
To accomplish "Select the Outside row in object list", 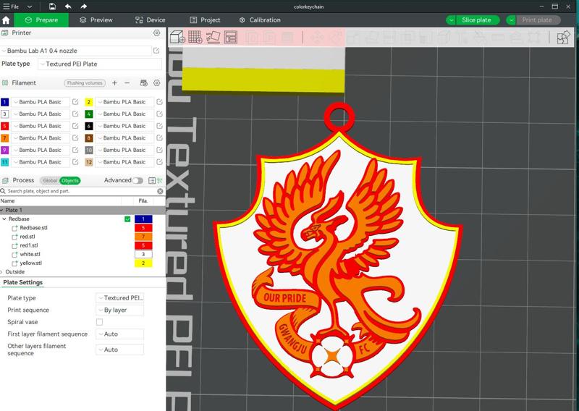I will pyautogui.click(x=14, y=272).
